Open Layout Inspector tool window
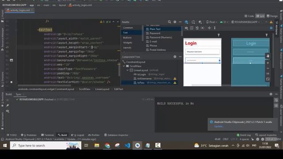 [266, 135]
